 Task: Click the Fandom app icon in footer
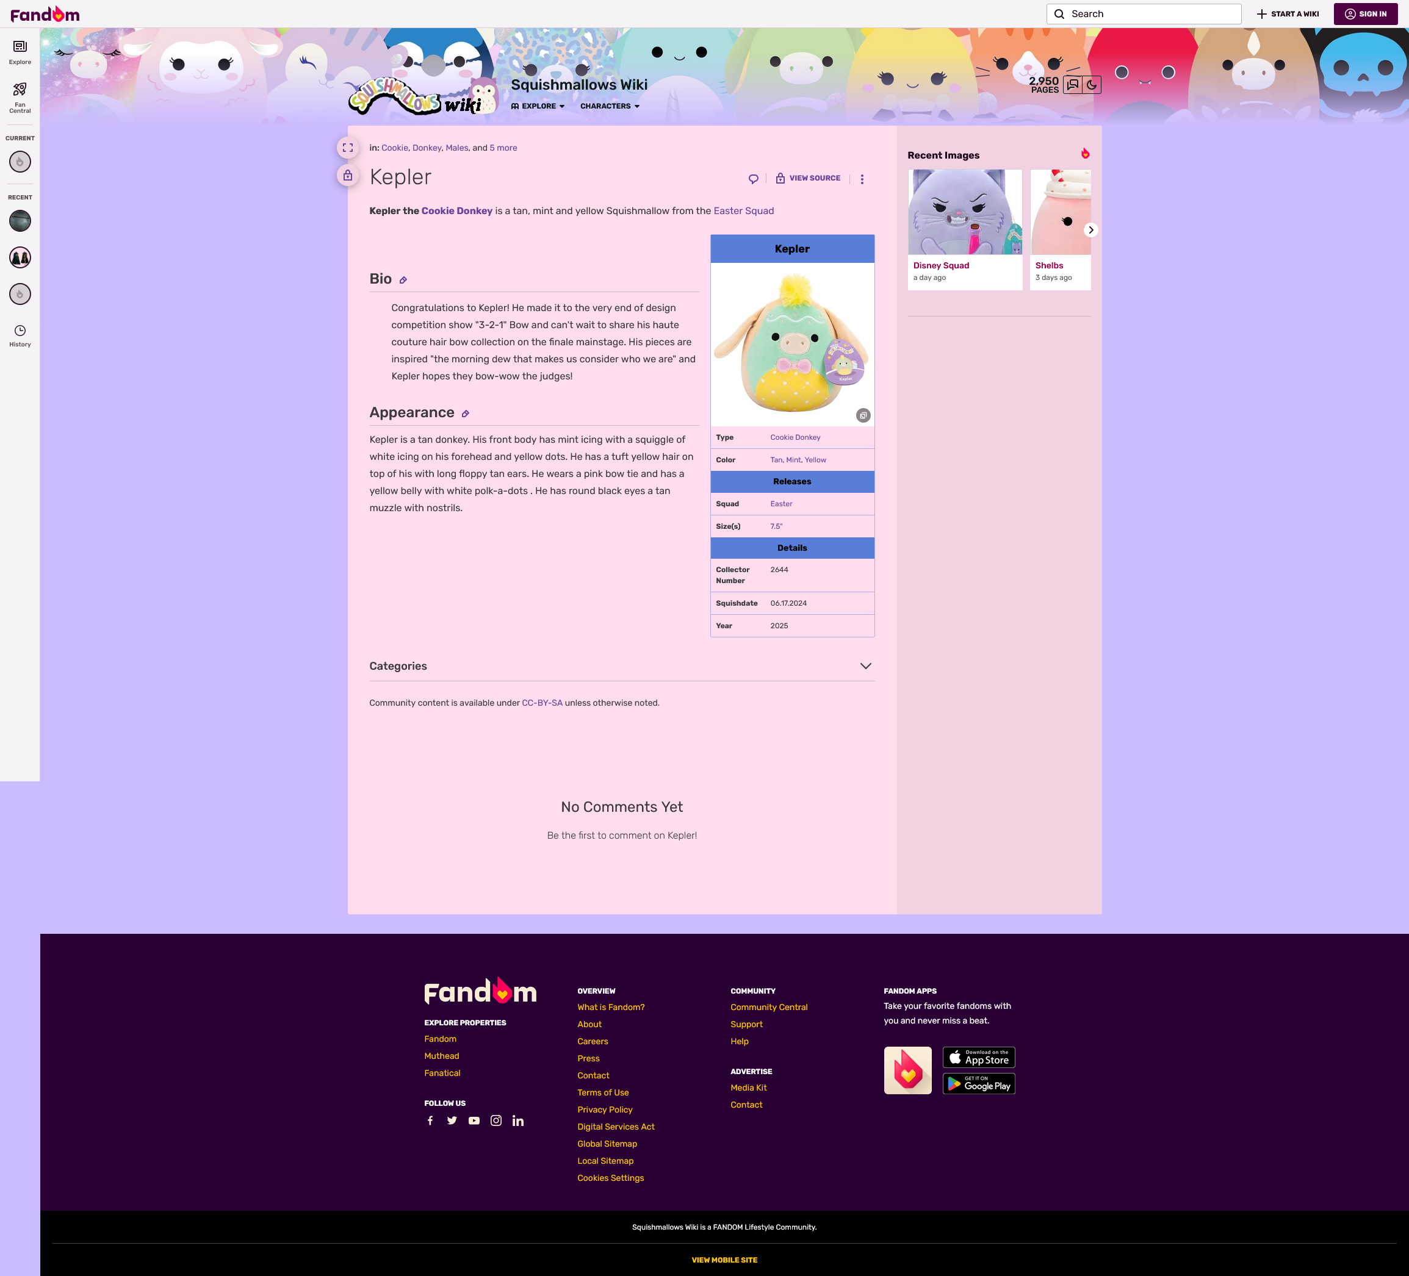click(908, 1070)
